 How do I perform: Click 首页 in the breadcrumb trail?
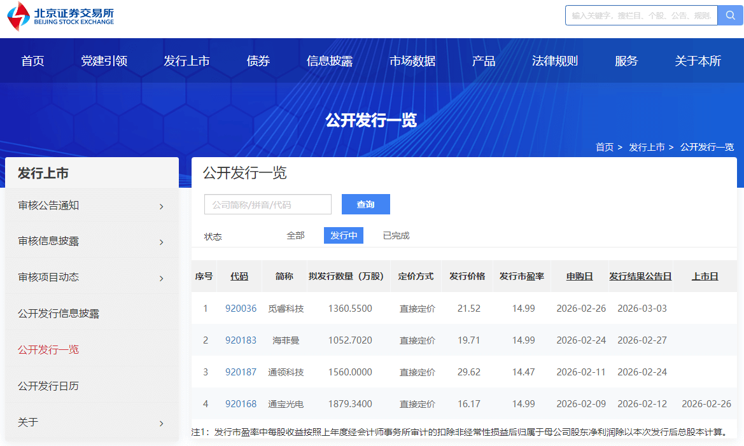click(604, 147)
